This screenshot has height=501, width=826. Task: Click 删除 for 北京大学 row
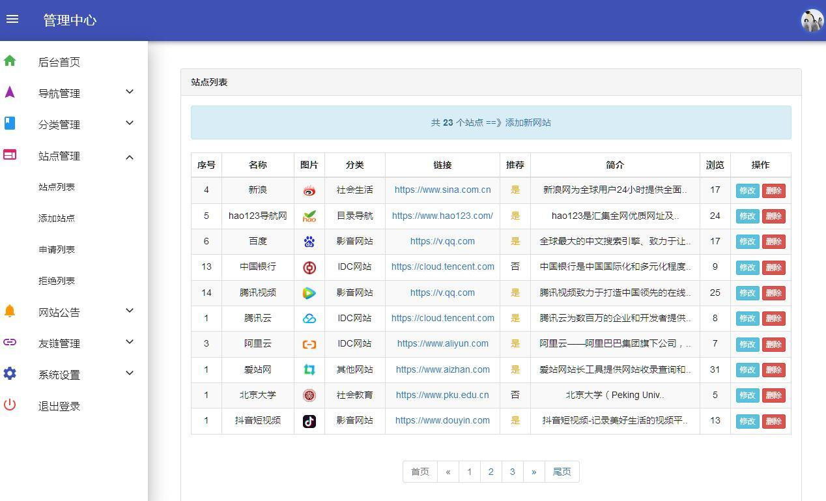(x=773, y=395)
